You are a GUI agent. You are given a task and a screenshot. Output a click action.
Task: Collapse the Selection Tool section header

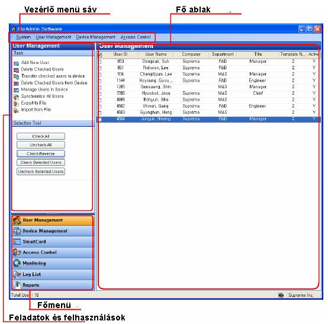(x=52, y=123)
